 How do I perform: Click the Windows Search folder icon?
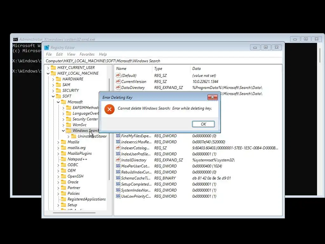(69, 130)
